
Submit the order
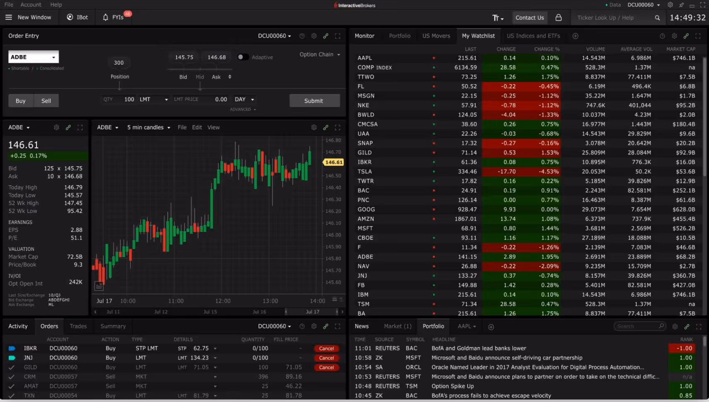(x=315, y=101)
